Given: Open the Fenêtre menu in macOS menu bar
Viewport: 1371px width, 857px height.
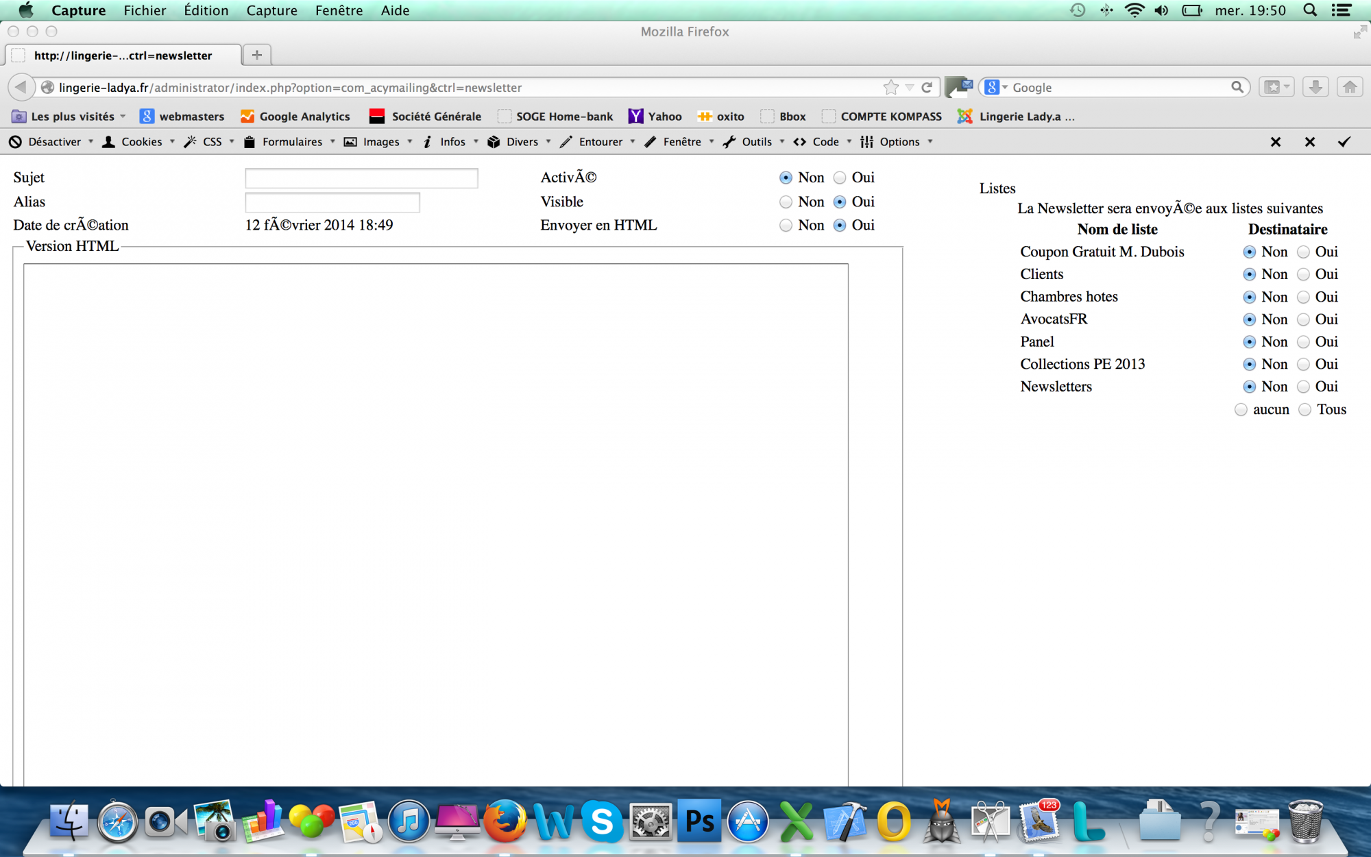Looking at the screenshot, I should (339, 10).
